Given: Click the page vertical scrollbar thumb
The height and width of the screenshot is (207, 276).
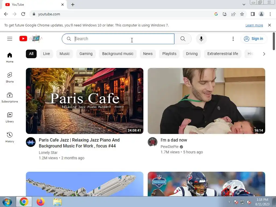Looking at the screenshot, I should tap(274, 41).
